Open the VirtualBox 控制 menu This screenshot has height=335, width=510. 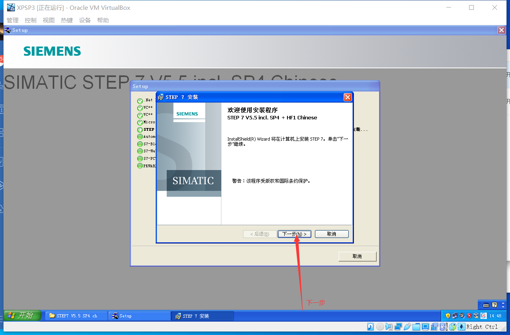31,20
